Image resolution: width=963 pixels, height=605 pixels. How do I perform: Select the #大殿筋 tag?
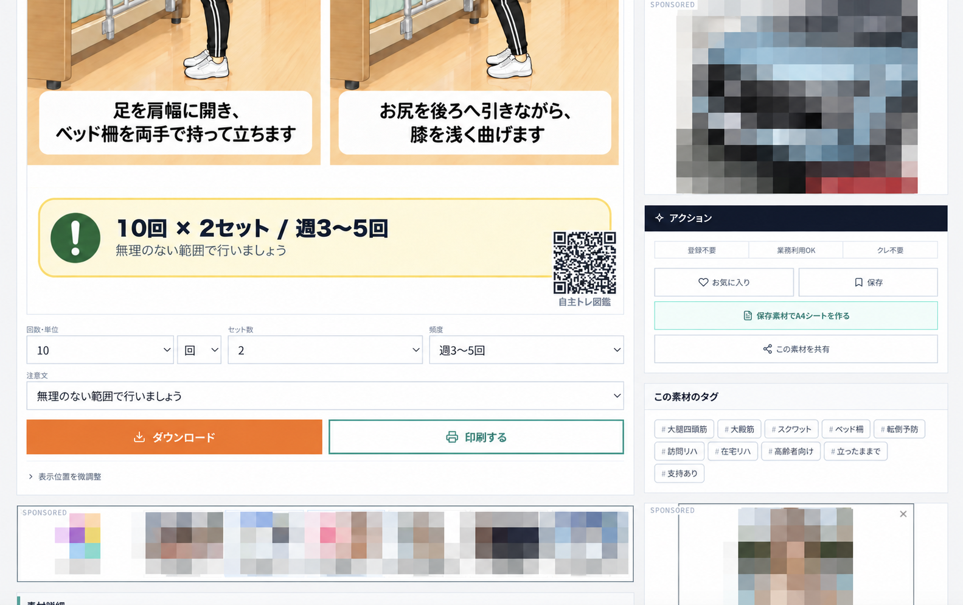pyautogui.click(x=739, y=429)
